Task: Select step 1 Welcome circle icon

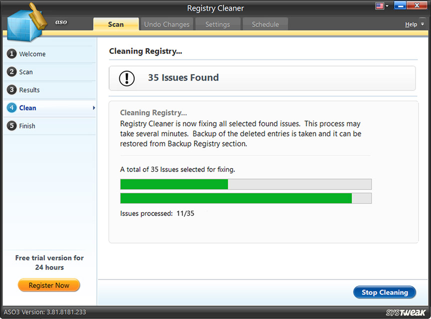Action: pos(11,54)
